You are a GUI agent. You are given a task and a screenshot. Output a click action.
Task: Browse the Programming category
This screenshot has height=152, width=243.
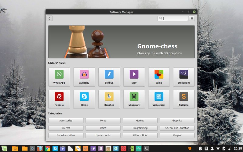pyautogui.click(x=140, y=128)
